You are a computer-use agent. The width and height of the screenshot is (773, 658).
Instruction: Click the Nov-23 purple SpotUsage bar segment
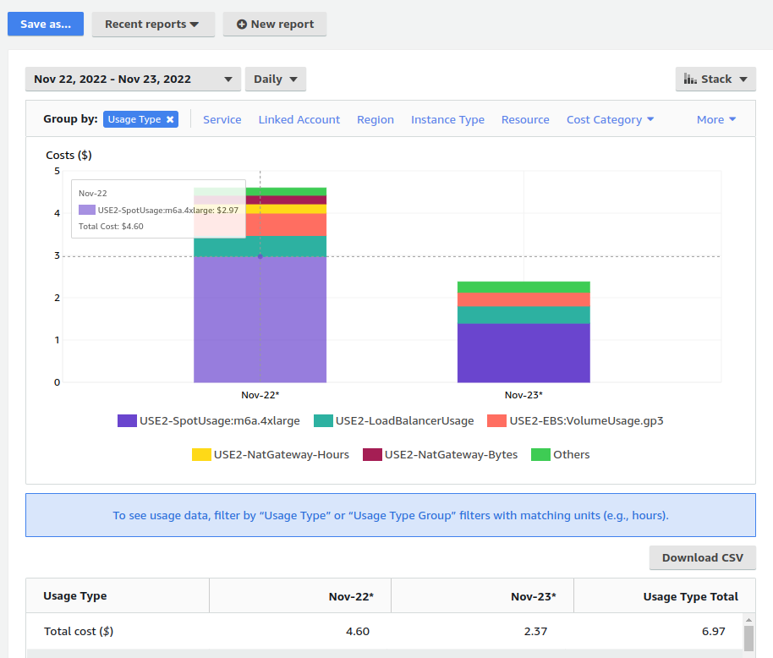coord(524,353)
